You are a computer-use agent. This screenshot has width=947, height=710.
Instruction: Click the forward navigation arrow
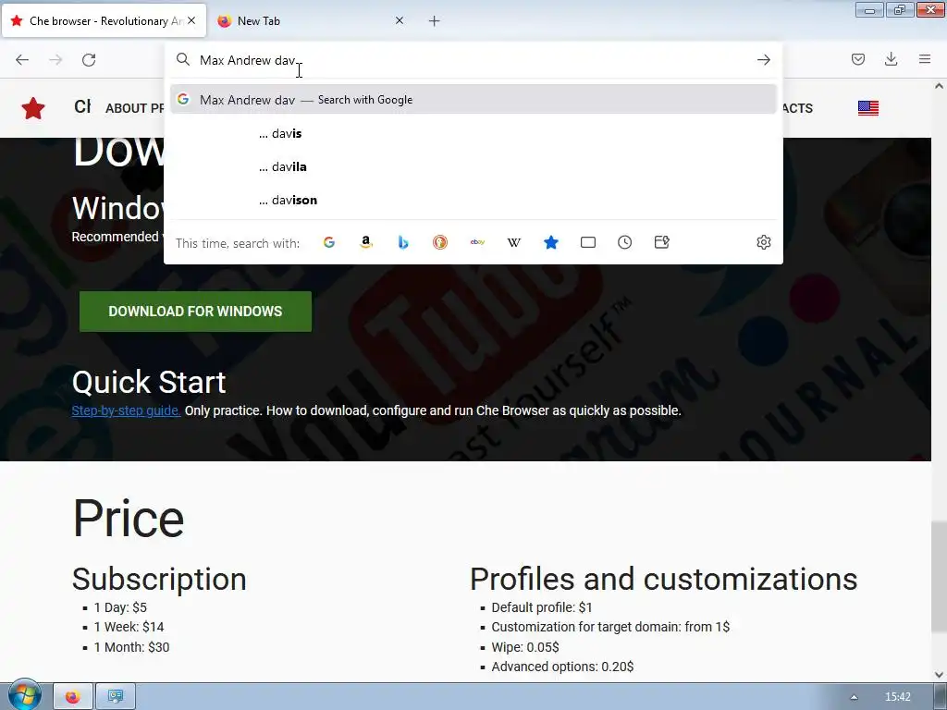click(55, 60)
